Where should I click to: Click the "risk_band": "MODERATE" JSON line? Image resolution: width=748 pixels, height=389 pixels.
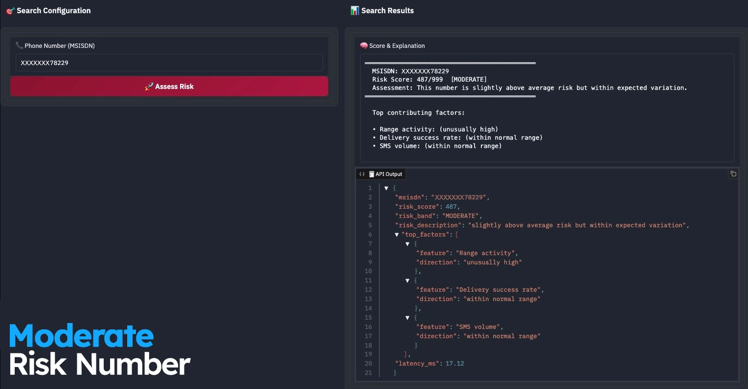(439, 216)
